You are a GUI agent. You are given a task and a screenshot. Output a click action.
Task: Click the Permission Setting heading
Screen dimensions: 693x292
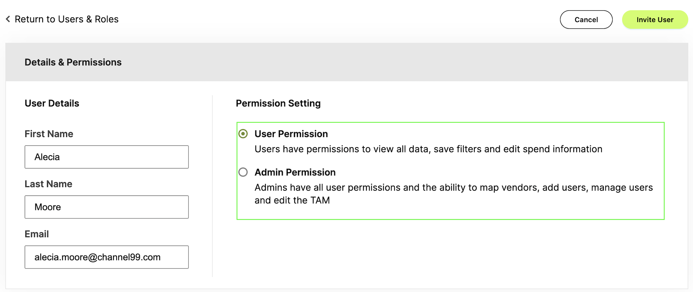click(278, 103)
